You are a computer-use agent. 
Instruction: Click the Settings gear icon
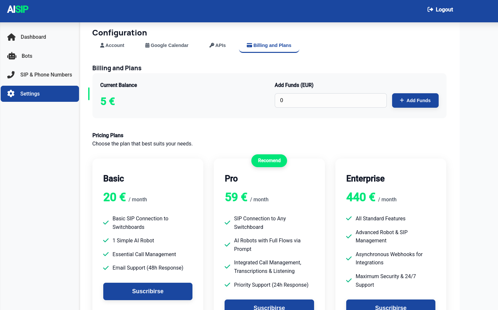click(11, 94)
